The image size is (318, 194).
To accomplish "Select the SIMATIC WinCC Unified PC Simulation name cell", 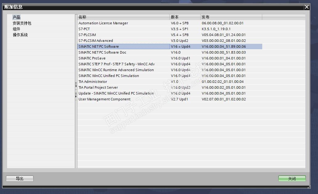I will click(x=123, y=76).
